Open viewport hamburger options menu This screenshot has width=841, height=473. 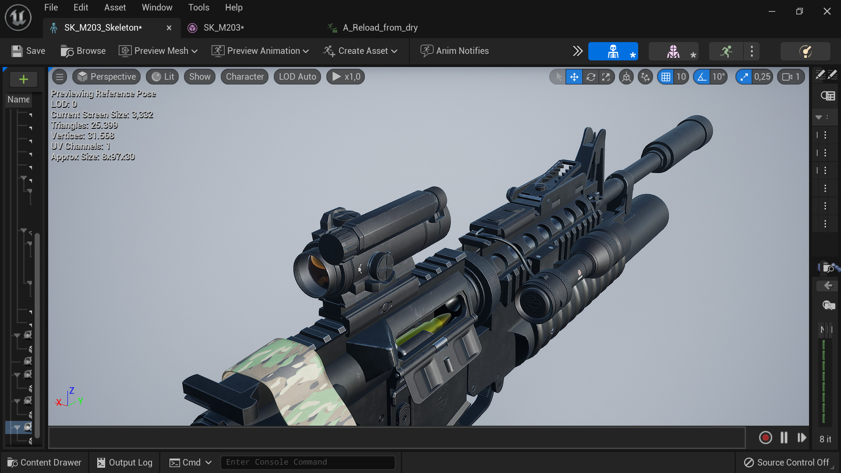coord(60,77)
